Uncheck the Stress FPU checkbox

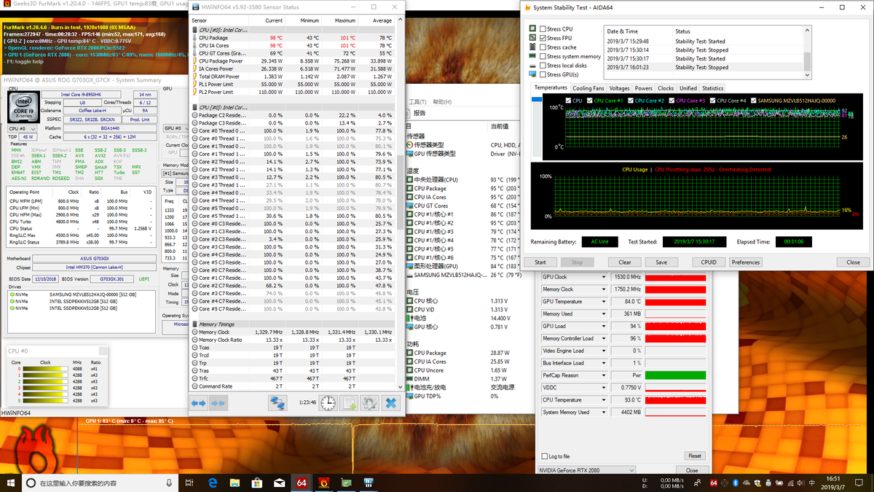543,38
